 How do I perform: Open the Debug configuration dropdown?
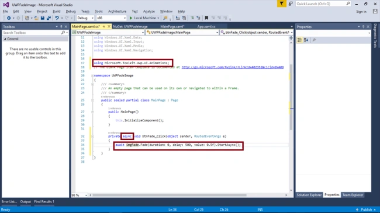[x=92, y=18]
